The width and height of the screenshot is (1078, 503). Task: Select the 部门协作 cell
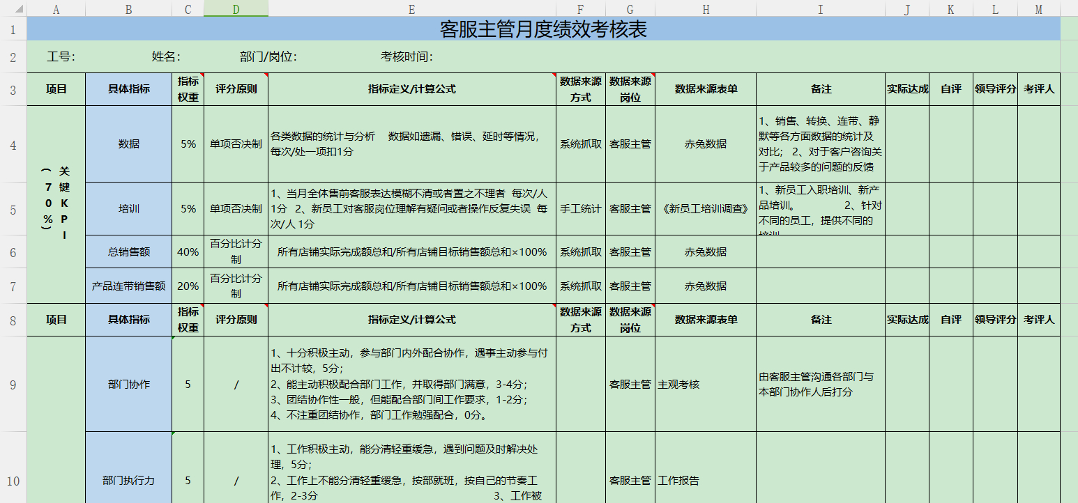[128, 384]
